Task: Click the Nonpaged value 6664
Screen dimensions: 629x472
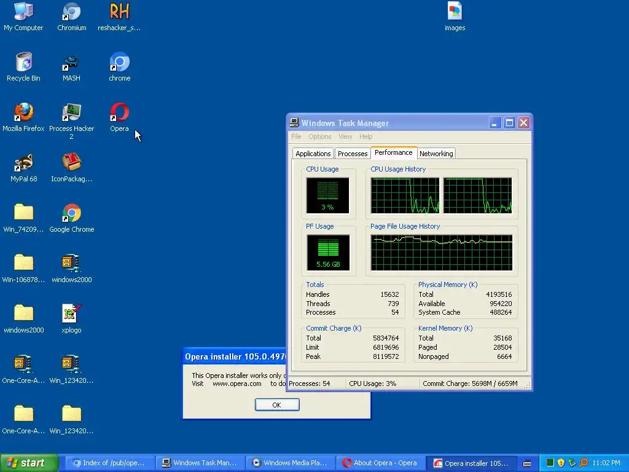Action: (x=504, y=356)
